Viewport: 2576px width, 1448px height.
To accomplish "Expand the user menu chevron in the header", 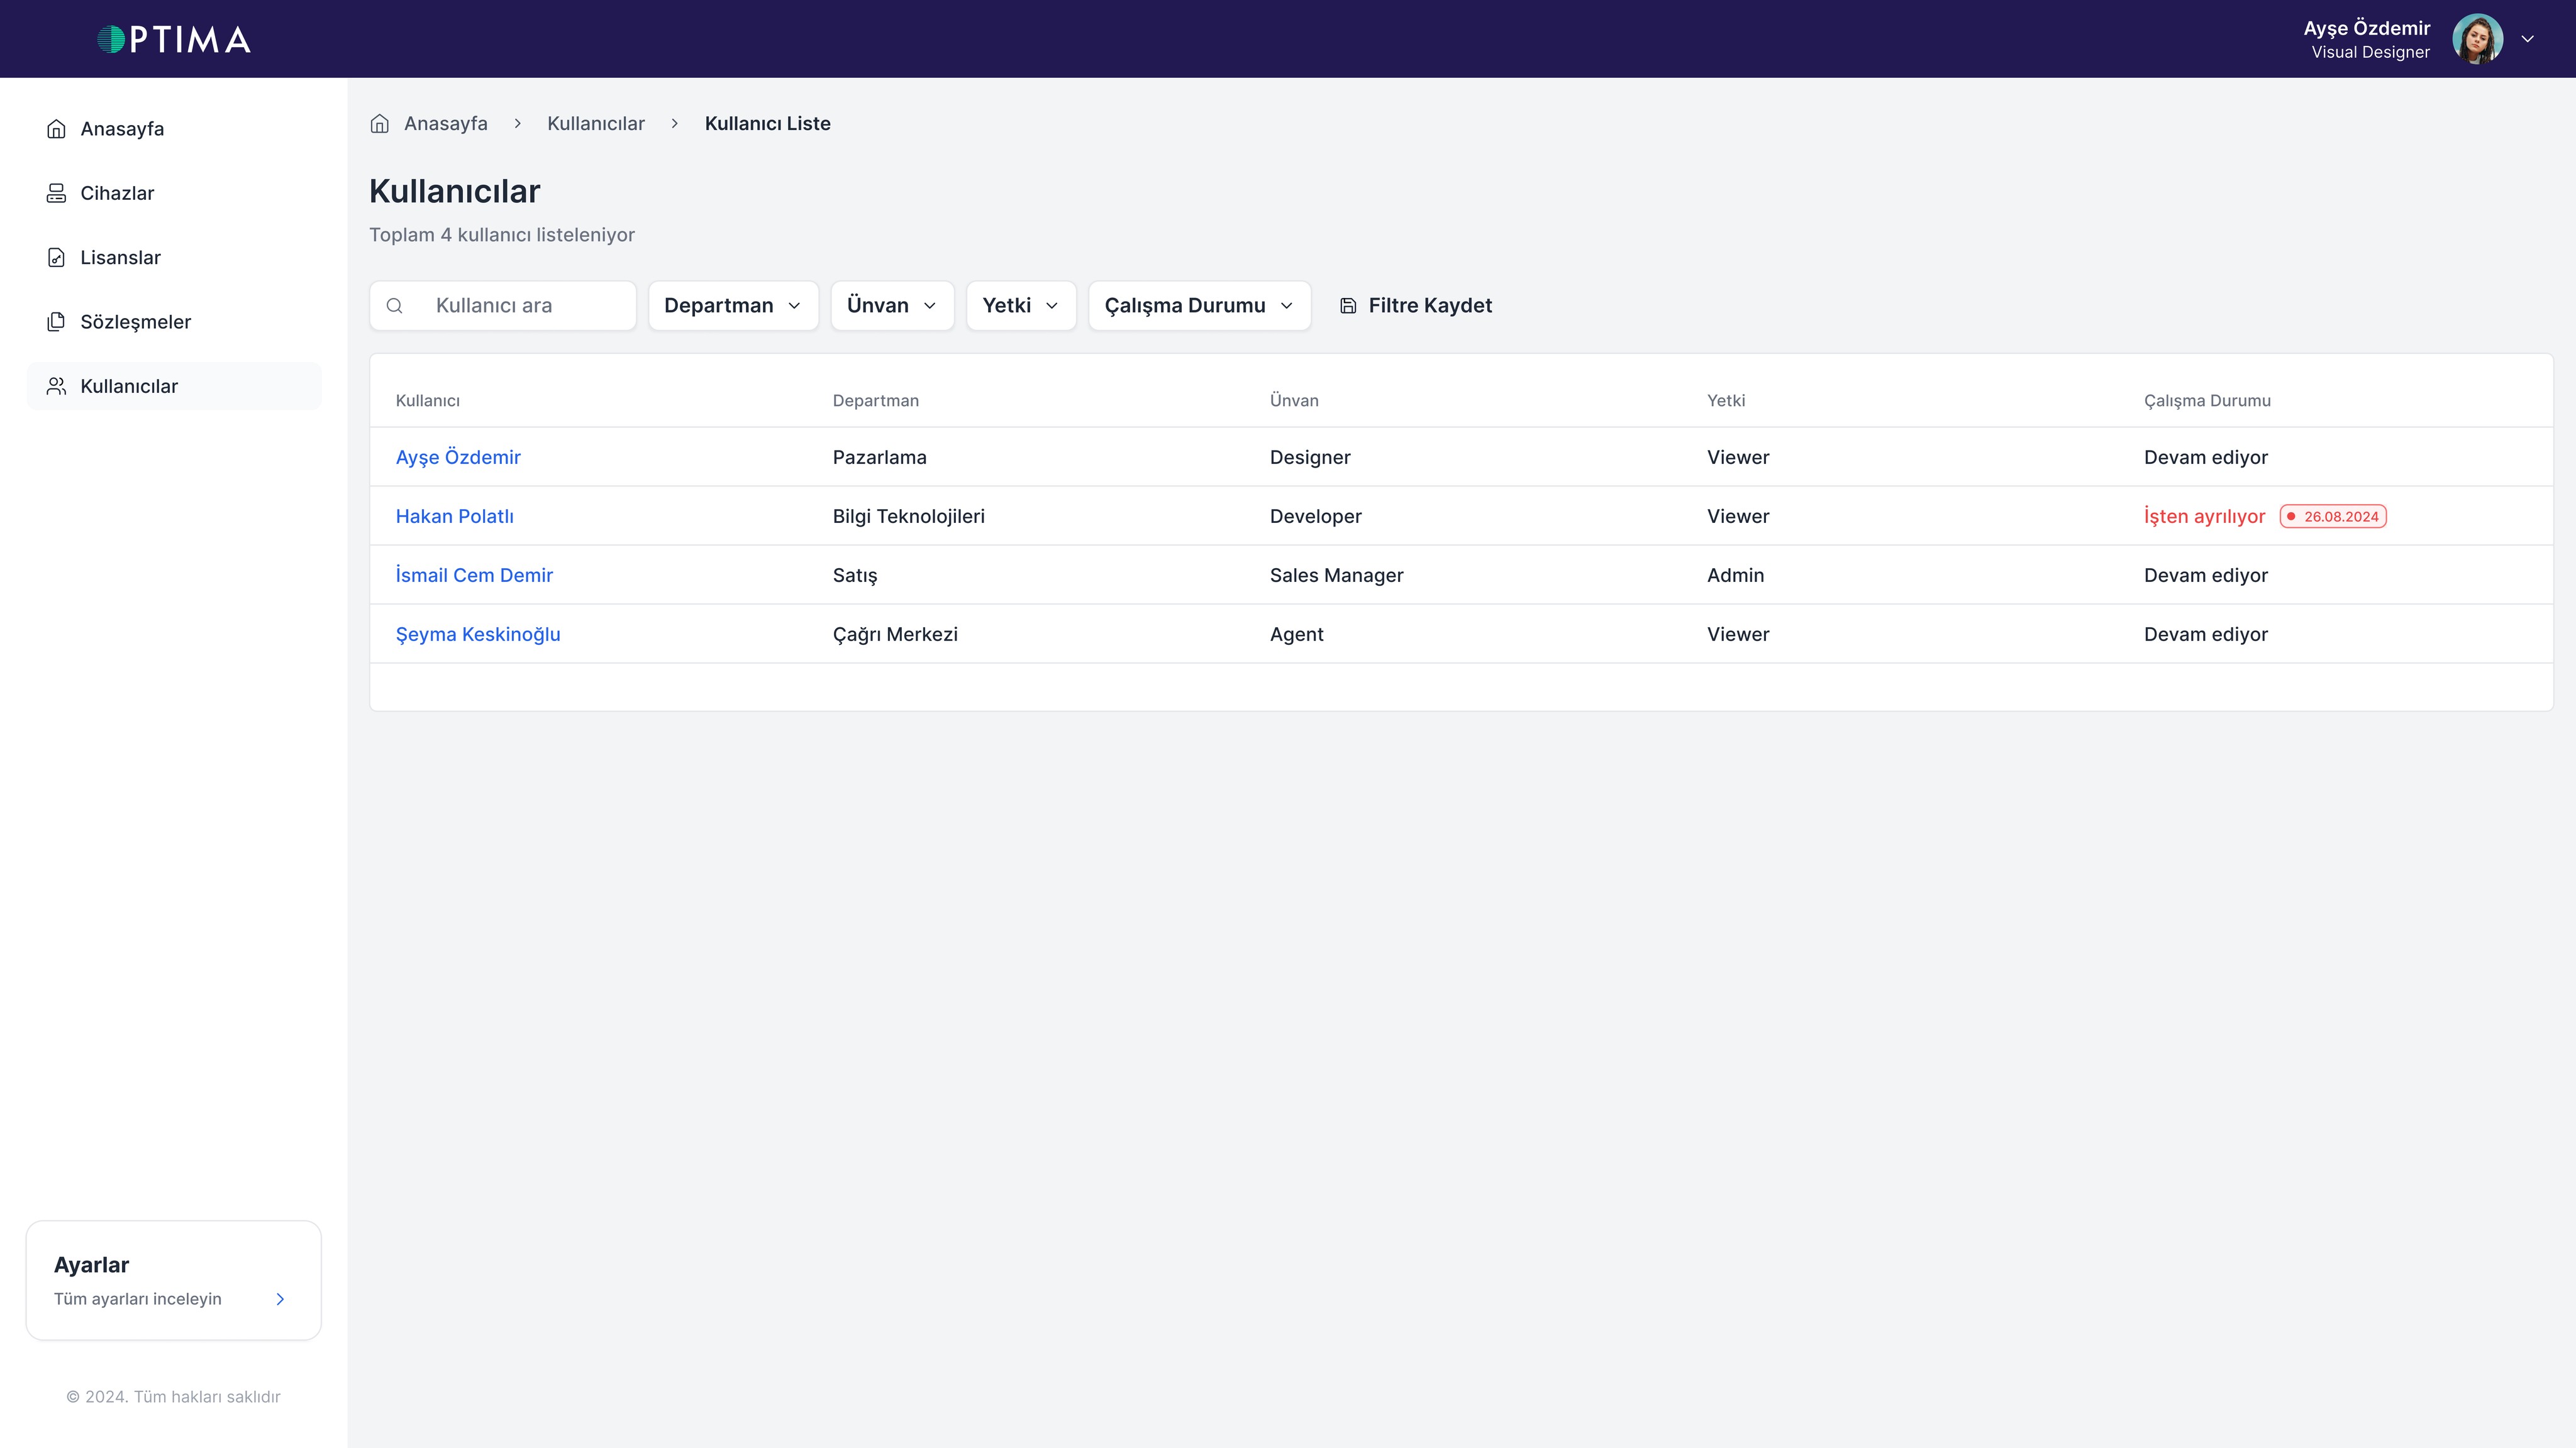I will pyautogui.click(x=2527, y=39).
